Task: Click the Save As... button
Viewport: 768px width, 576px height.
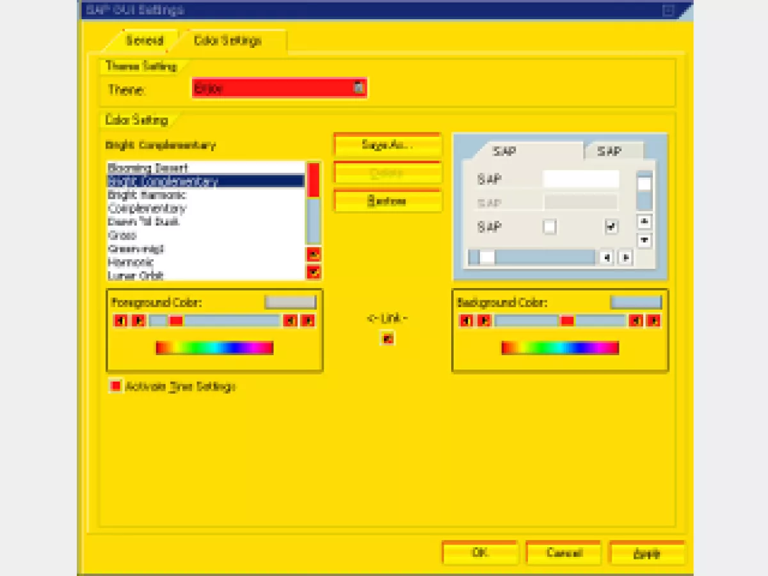Action: pos(387,145)
